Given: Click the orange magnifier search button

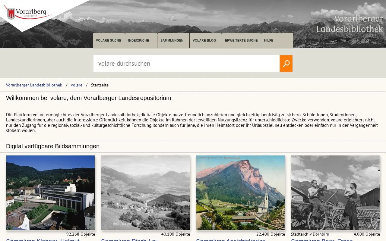Looking at the screenshot, I should point(286,64).
